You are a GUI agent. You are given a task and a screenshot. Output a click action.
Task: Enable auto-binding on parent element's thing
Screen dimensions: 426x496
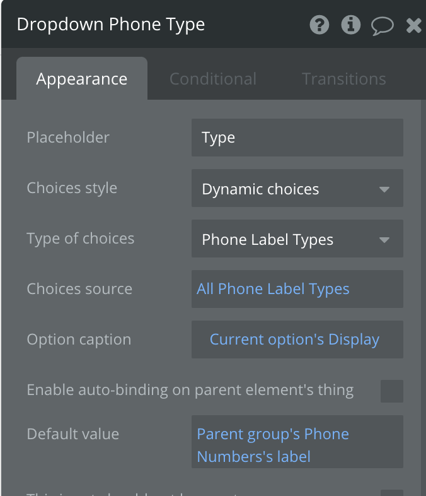pyautogui.click(x=391, y=391)
